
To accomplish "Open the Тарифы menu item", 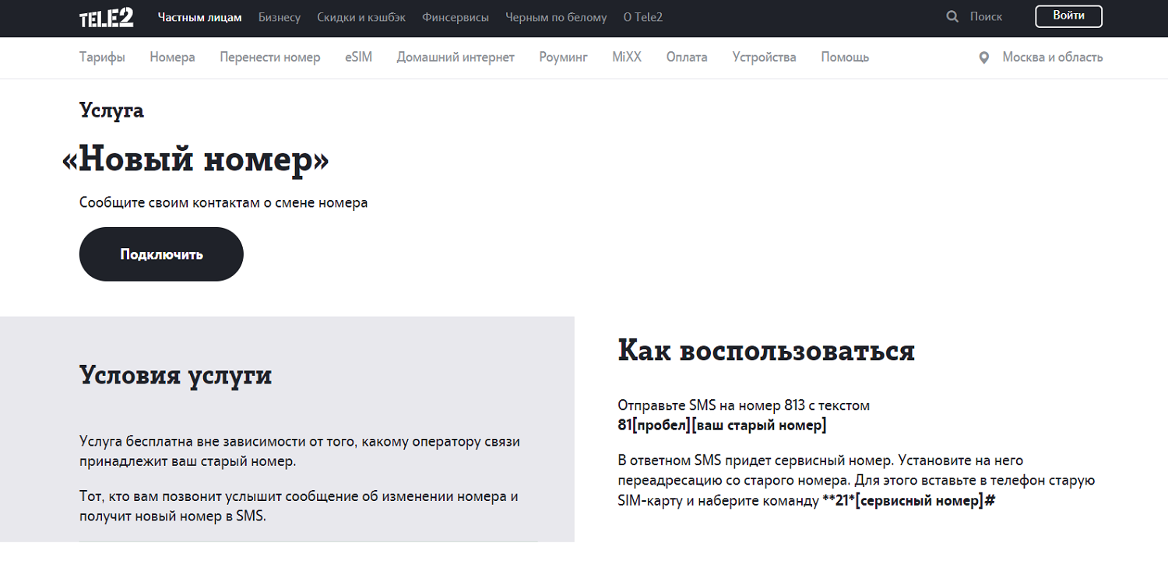I will pyautogui.click(x=102, y=57).
